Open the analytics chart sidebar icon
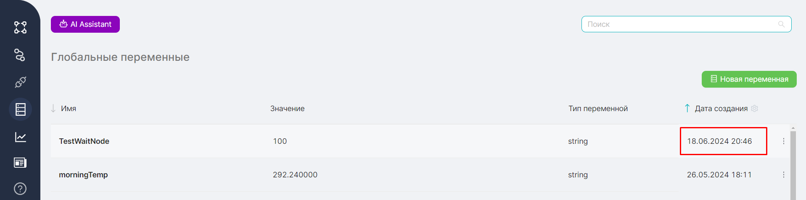Screen dimensions: 806x200 click(x=21, y=137)
